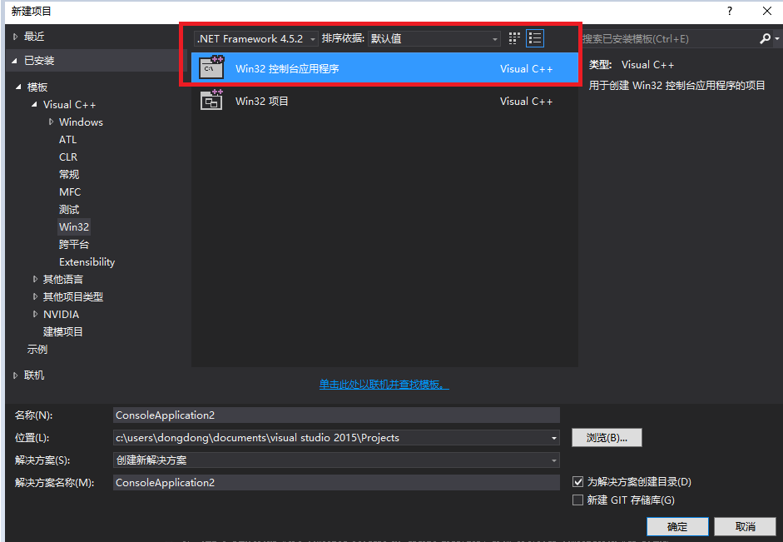Collapse the Visual C++ tree node
The height and width of the screenshot is (542, 783).
tap(34, 104)
